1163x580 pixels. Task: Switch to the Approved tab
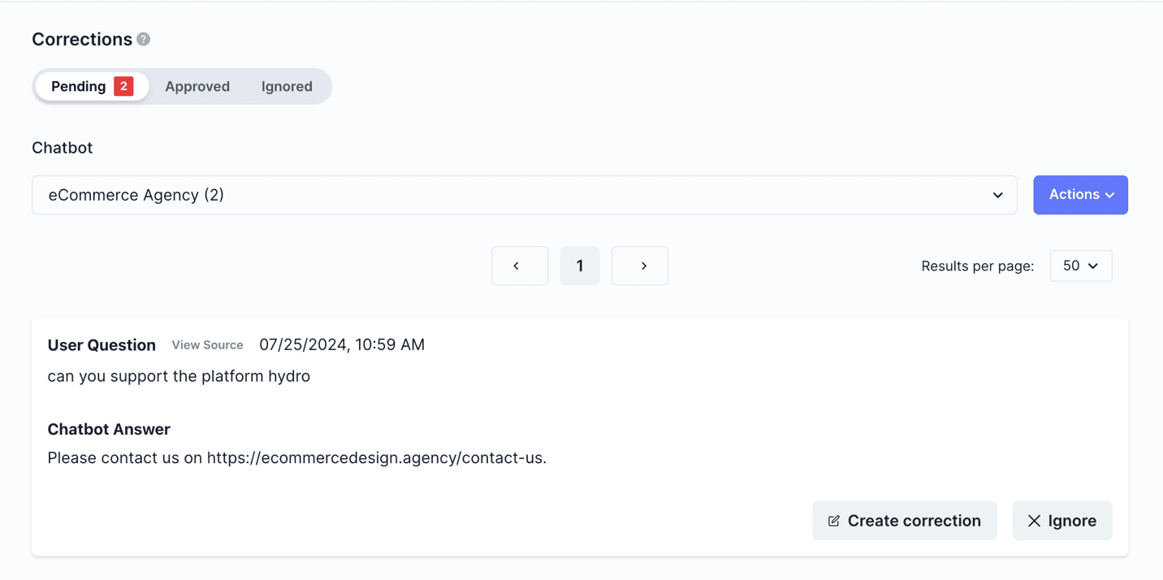tap(197, 86)
